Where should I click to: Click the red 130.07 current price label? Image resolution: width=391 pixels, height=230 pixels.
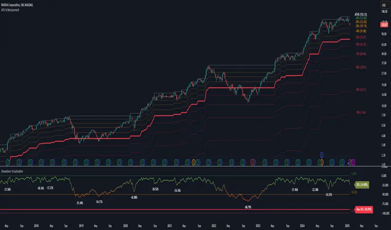[384, 25]
